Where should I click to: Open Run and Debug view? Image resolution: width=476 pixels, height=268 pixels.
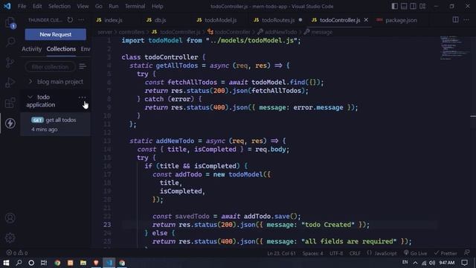(x=10, y=83)
